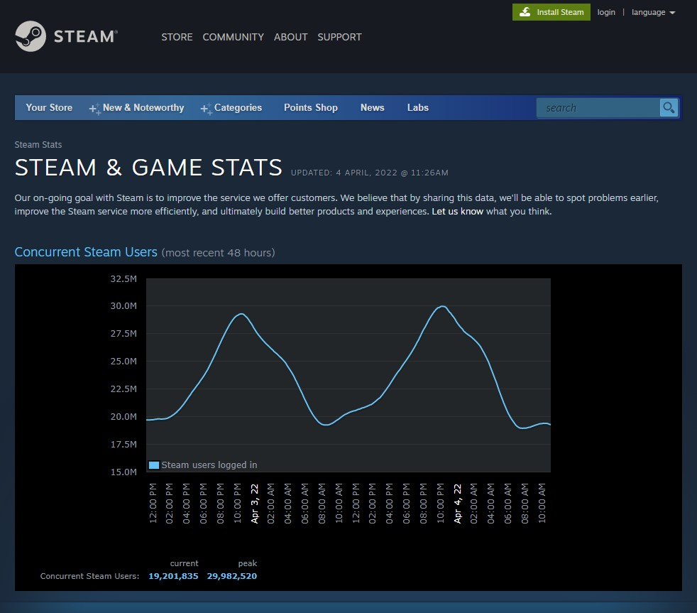Expand the Categories menu
The height and width of the screenshot is (613, 697).
coord(238,108)
